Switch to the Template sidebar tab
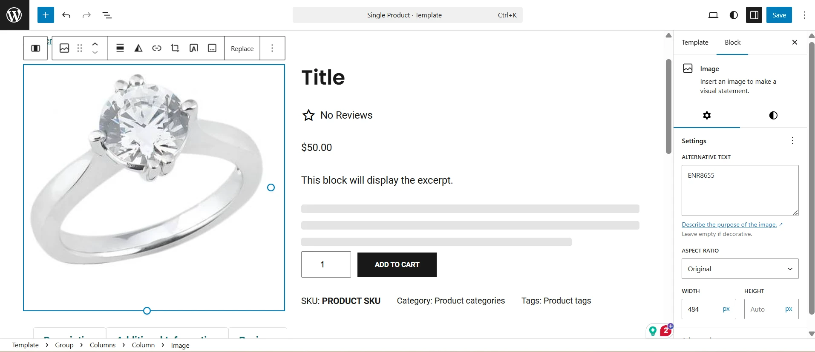This screenshot has height=352, width=815. 695,43
